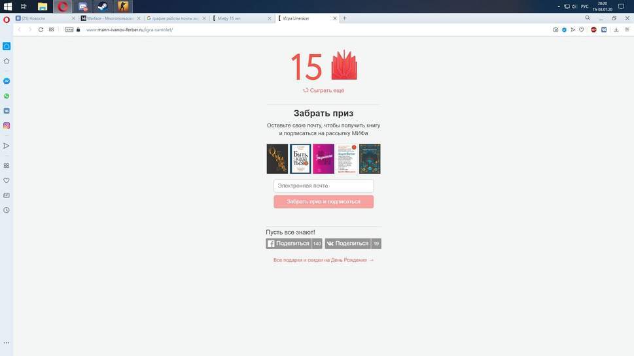Expand the sidebar three-dots setup menu
Viewport: 634px width, 356px height.
tap(7, 342)
